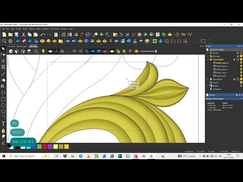This screenshot has width=243, height=182.
Task: Toggle visibility bulb for Front Relief
Action: click(x=241, y=60)
